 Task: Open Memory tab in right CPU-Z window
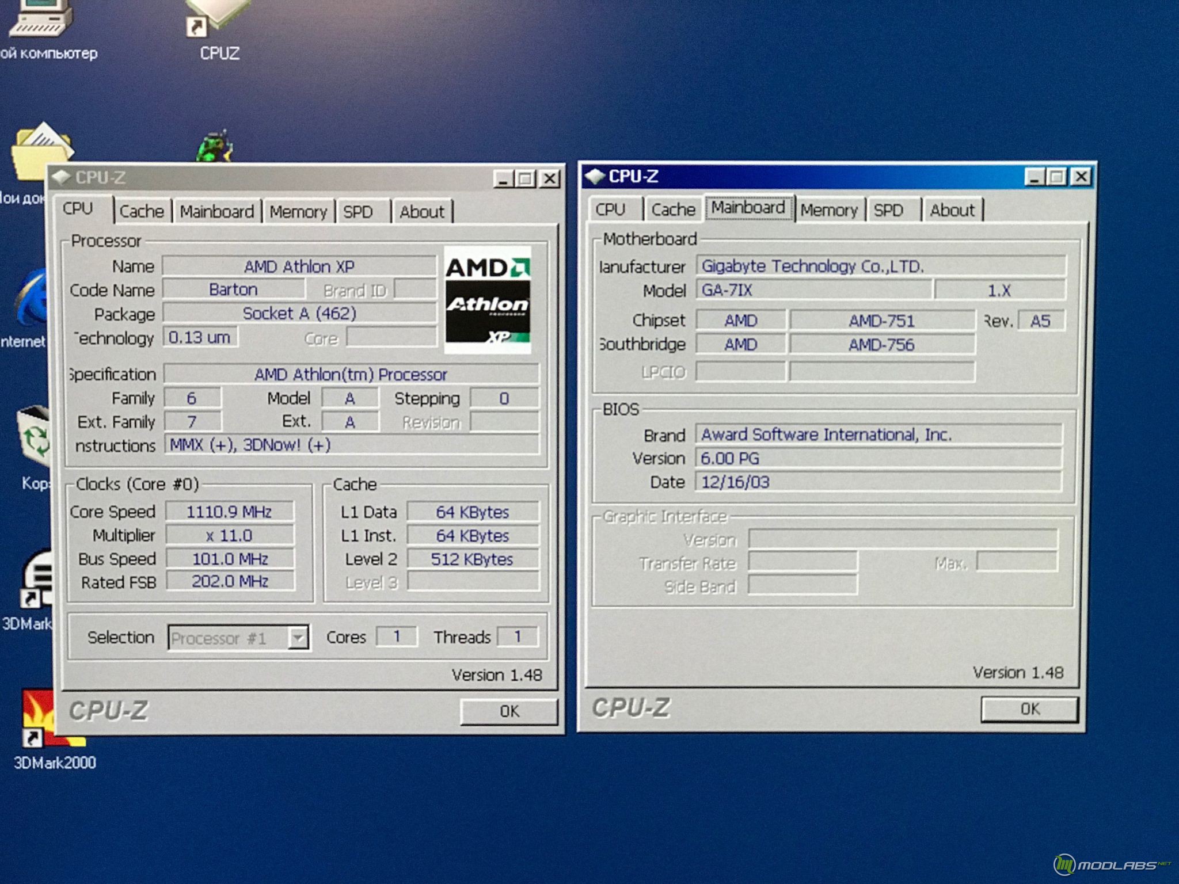pyautogui.click(x=829, y=209)
